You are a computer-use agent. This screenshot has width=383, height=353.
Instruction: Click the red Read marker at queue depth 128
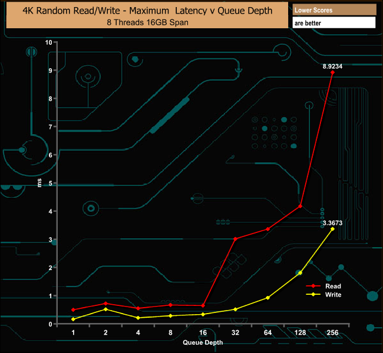(300, 206)
